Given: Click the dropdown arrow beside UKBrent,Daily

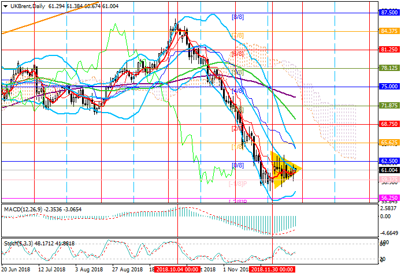Looking at the screenshot, I should point(4,5).
